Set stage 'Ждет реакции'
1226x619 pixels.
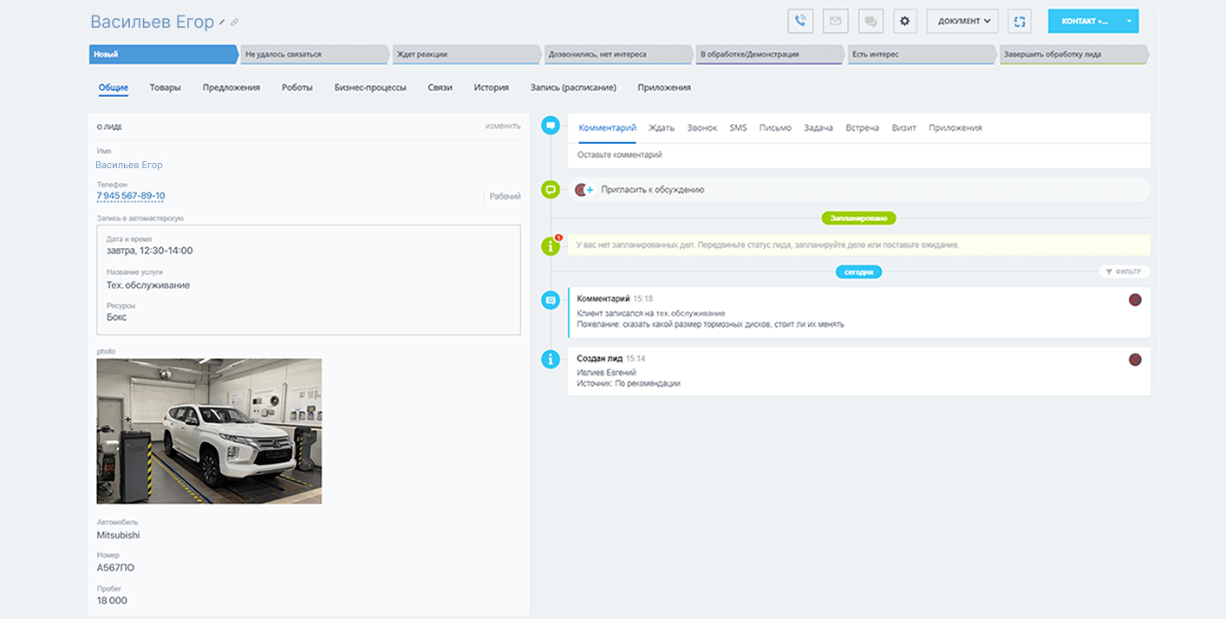click(466, 54)
